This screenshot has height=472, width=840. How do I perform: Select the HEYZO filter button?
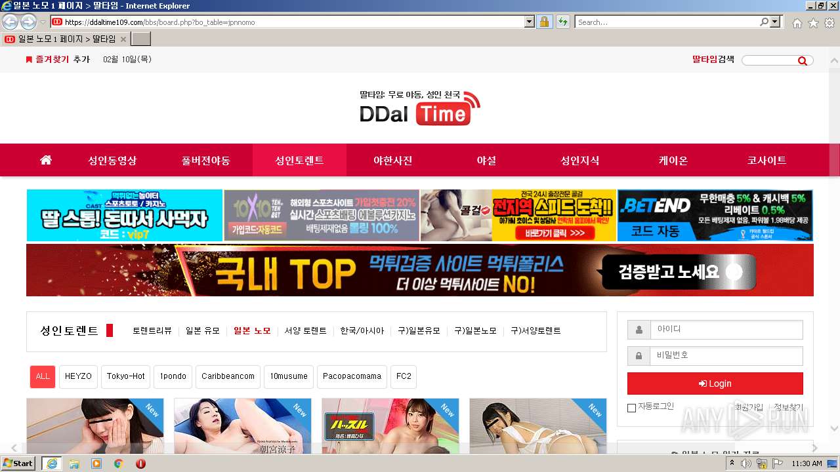pyautogui.click(x=78, y=376)
